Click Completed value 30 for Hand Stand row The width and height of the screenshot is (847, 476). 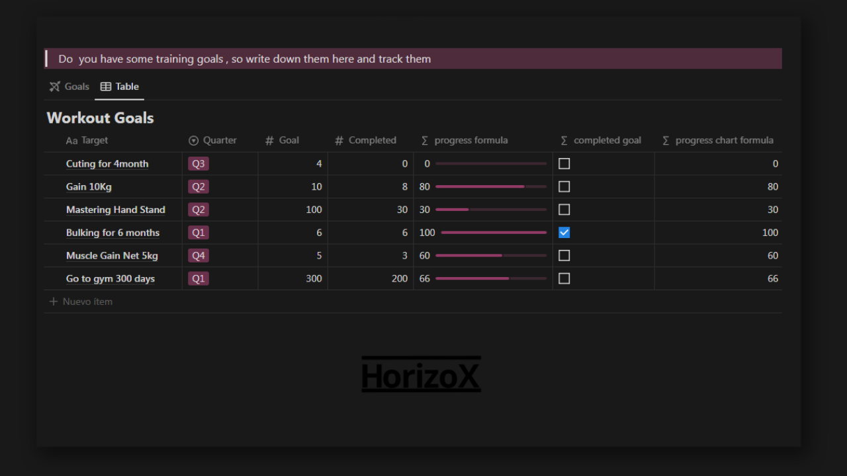(402, 210)
